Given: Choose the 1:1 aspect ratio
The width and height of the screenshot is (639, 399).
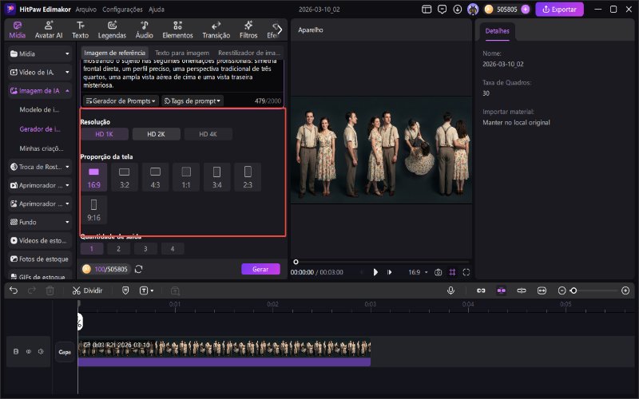Looking at the screenshot, I should pos(186,176).
